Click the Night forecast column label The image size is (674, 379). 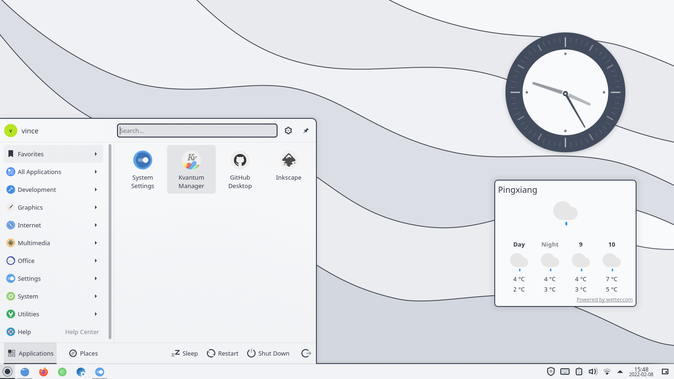point(550,244)
